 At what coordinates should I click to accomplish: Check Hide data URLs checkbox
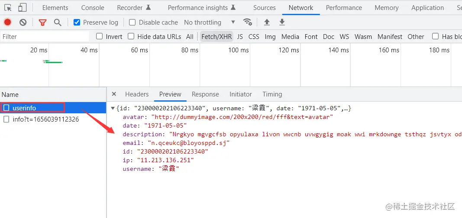click(x=131, y=36)
